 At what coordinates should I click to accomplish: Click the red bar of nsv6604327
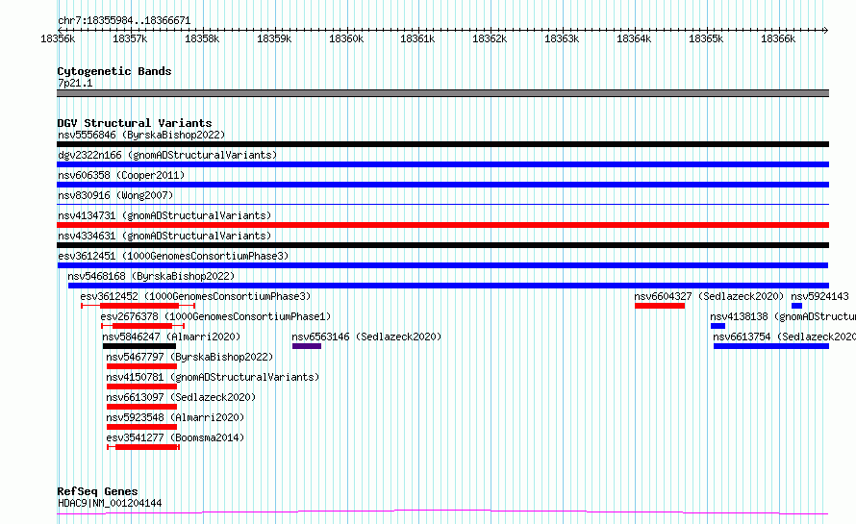(x=660, y=306)
